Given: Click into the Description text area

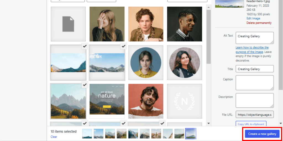Looking at the screenshot, I should [x=255, y=100].
